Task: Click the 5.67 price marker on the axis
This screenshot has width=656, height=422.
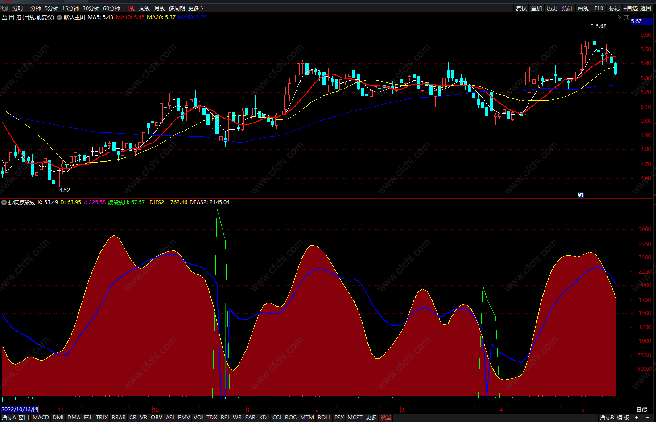Action: pyautogui.click(x=637, y=21)
